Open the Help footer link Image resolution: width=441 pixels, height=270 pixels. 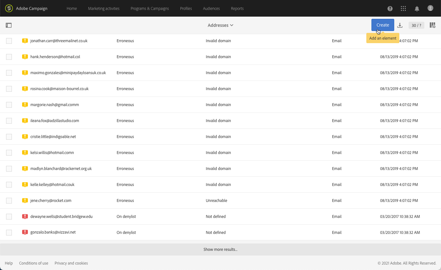[x=9, y=263]
